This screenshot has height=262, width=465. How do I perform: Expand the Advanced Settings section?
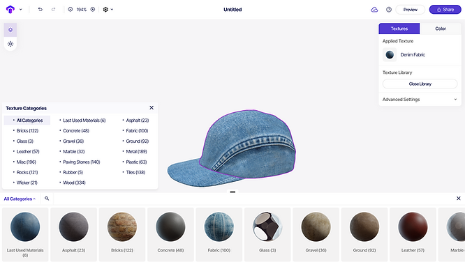click(x=420, y=100)
